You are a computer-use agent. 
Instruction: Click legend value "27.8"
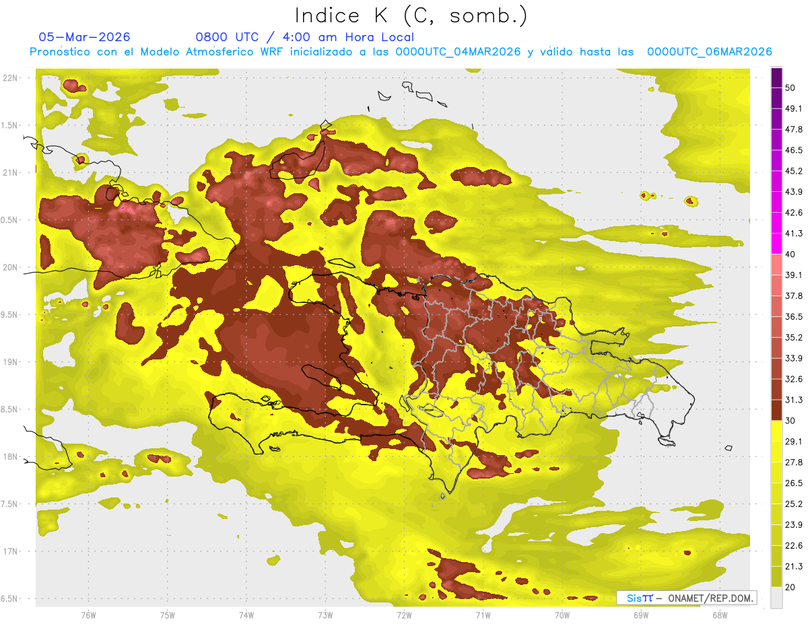pyautogui.click(x=793, y=462)
